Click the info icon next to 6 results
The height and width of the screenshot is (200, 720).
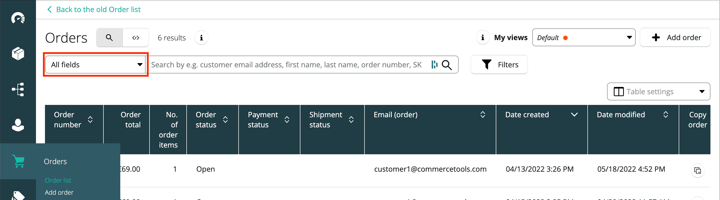click(x=201, y=38)
